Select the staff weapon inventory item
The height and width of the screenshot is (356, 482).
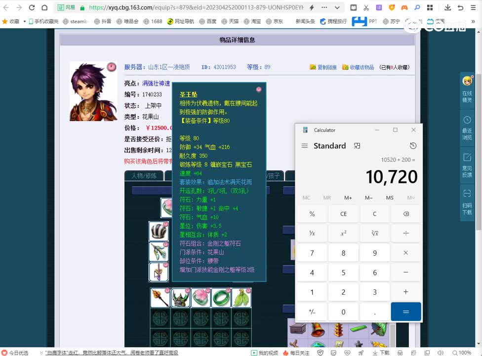(160, 298)
